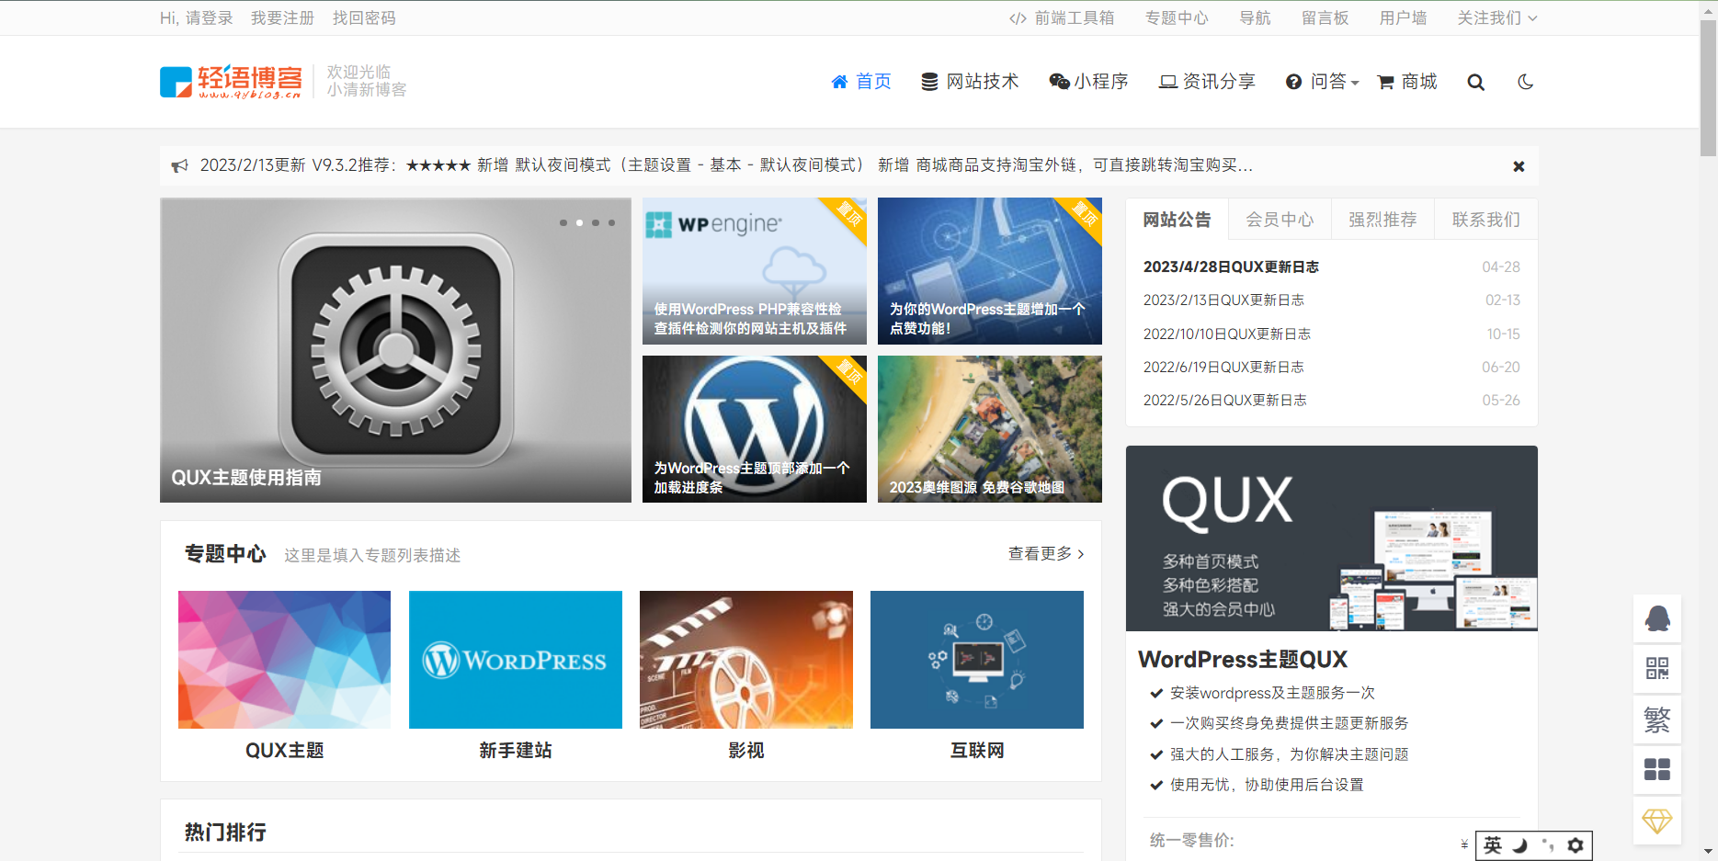This screenshot has height=861, width=1718.
Task: Expand the 问答 dropdown in the navbar
Action: point(1321,81)
